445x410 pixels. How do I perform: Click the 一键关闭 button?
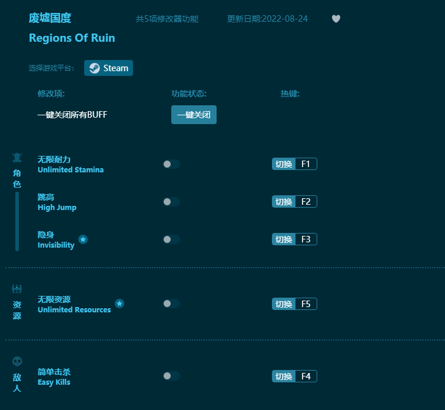point(194,115)
